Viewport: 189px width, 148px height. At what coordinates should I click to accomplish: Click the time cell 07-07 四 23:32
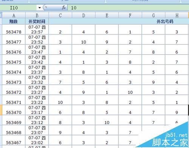[37, 80]
